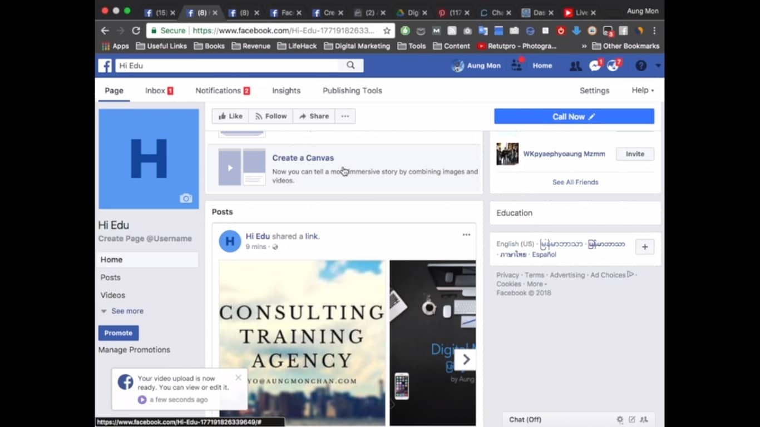
Task: Show more bookmarks with the double chevron
Action: click(584, 46)
